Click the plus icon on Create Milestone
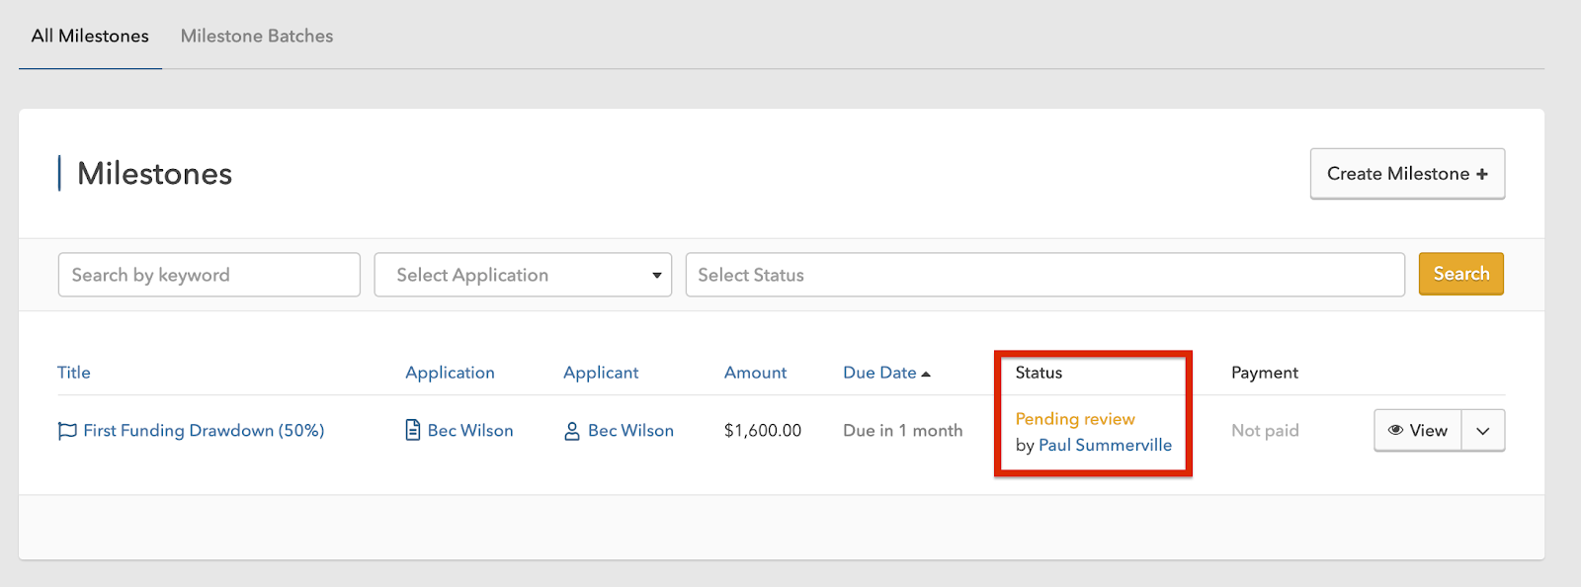Viewport: 1581px width, 587px height. [x=1482, y=175]
